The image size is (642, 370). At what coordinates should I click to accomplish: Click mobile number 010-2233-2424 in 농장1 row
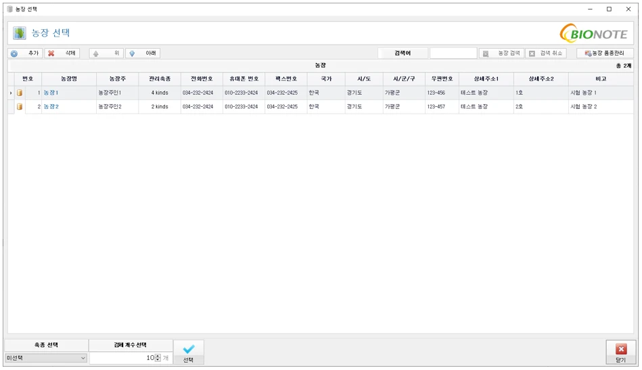(244, 93)
